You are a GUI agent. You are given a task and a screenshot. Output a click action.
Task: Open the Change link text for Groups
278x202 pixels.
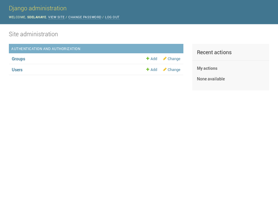point(174,59)
